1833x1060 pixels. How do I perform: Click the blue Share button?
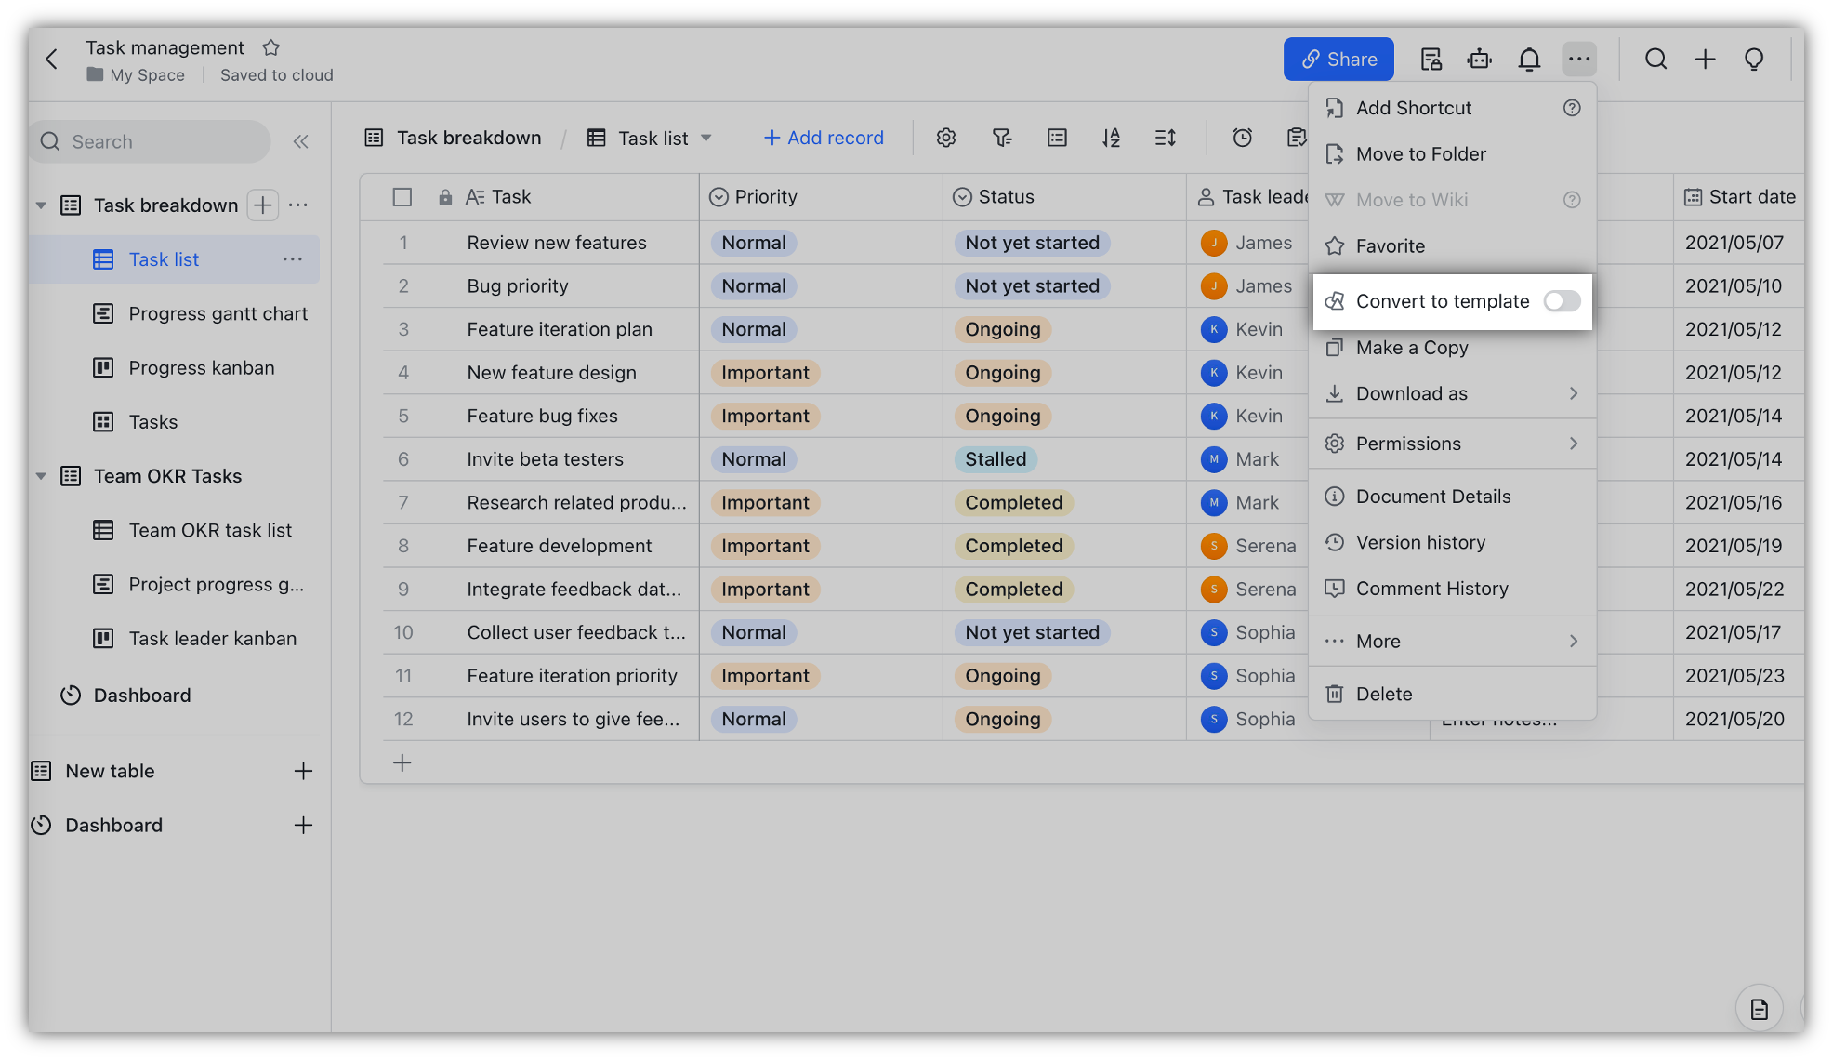click(1338, 60)
